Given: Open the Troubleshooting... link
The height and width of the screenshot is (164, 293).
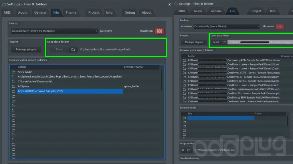Looking at the screenshot, I should tap(190, 158).
